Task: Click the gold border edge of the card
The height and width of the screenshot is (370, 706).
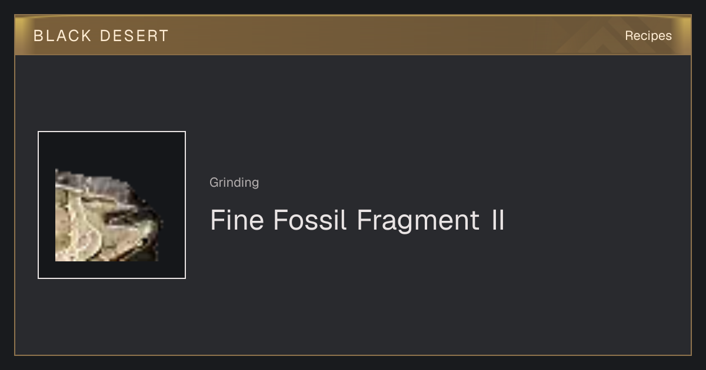Action: 15,205
